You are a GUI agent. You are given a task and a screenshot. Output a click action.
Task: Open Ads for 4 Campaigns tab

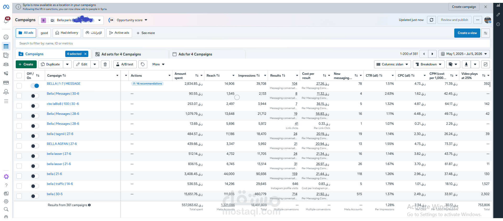pyautogui.click(x=207, y=54)
